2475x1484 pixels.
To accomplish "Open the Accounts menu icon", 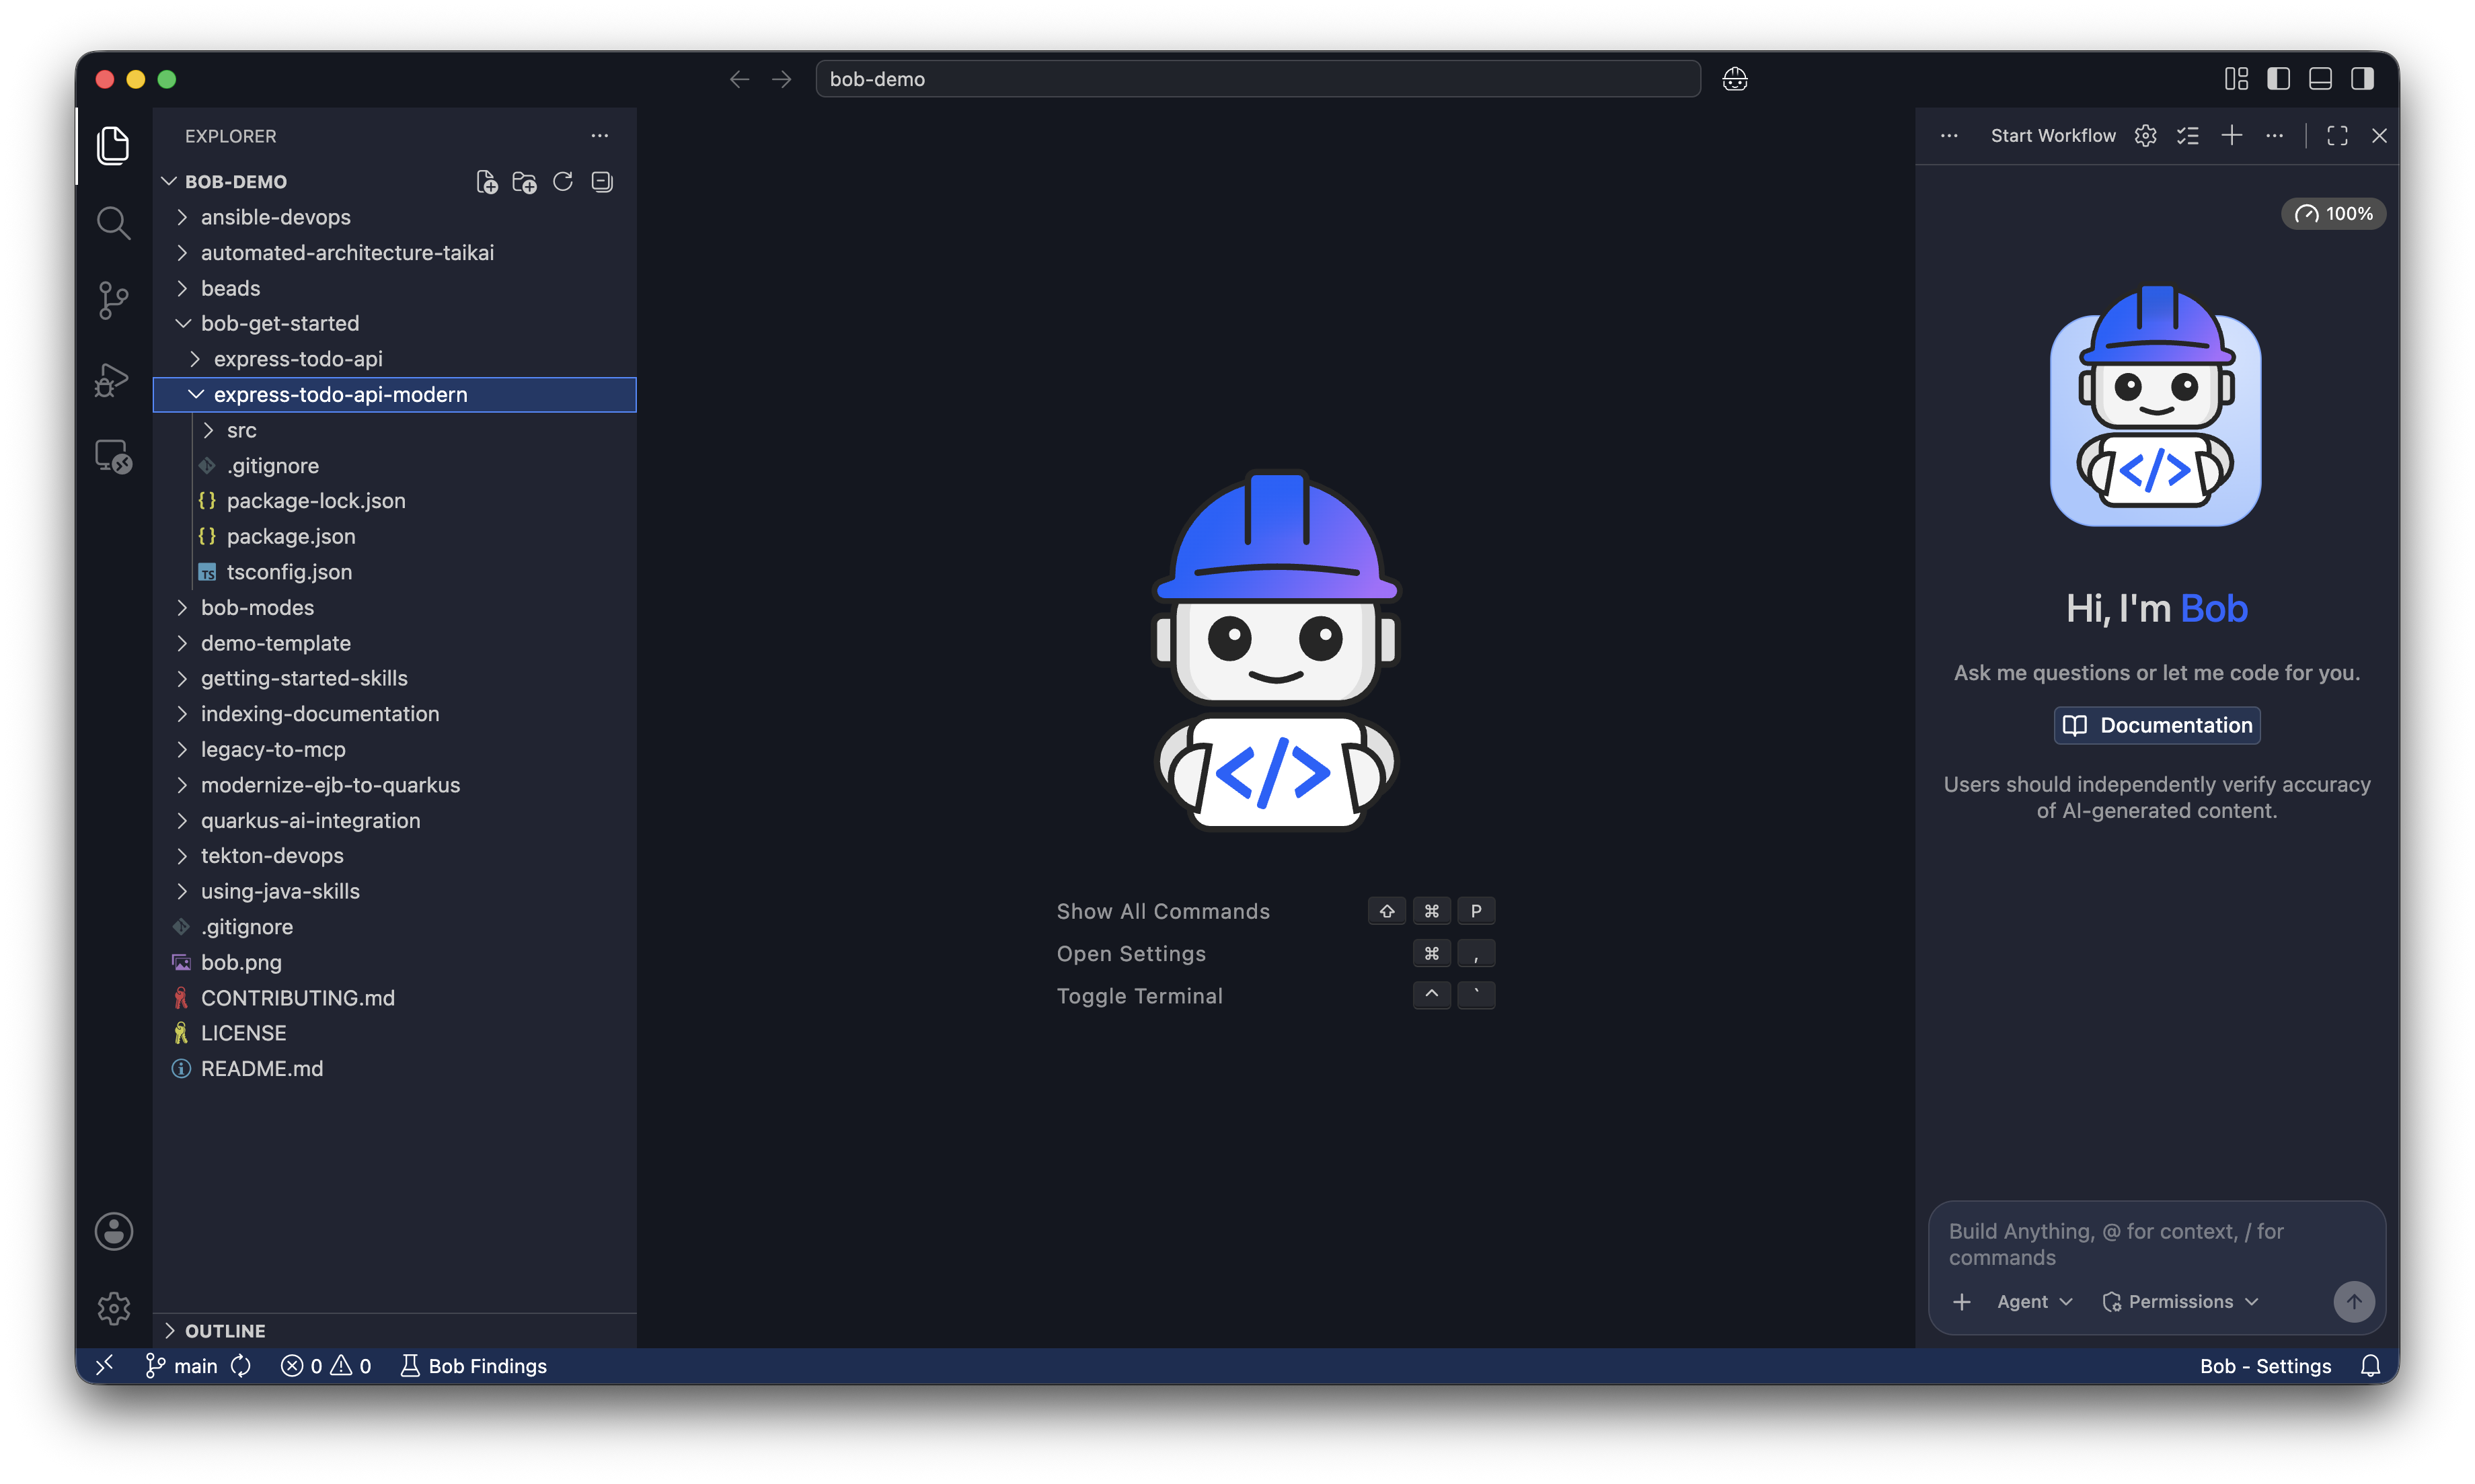I will (x=113, y=1231).
